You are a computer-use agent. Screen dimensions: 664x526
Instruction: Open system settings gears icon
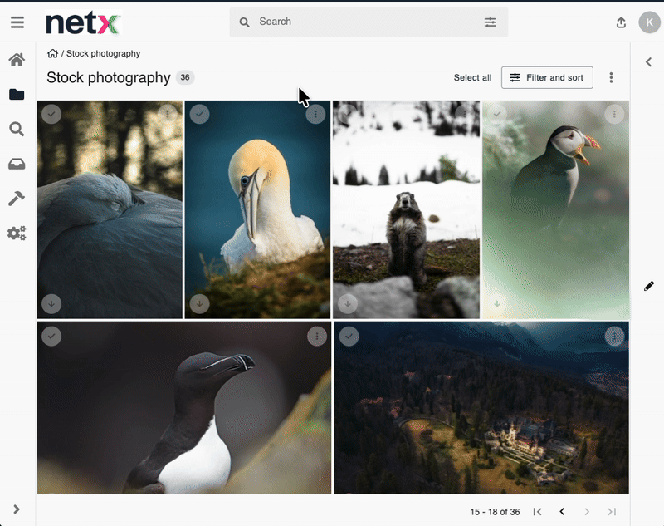coord(17,234)
